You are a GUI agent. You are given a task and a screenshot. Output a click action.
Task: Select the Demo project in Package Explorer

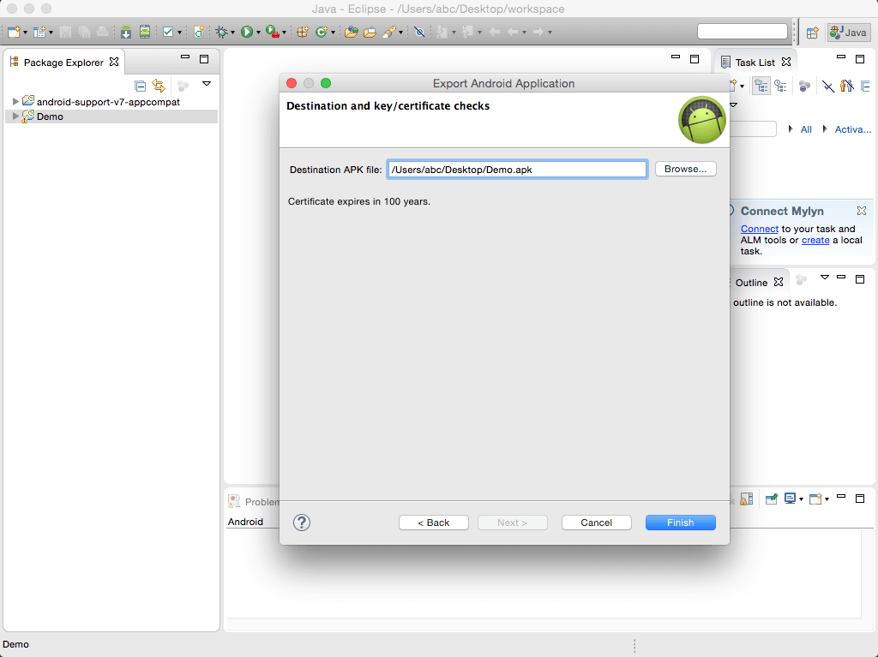click(50, 116)
